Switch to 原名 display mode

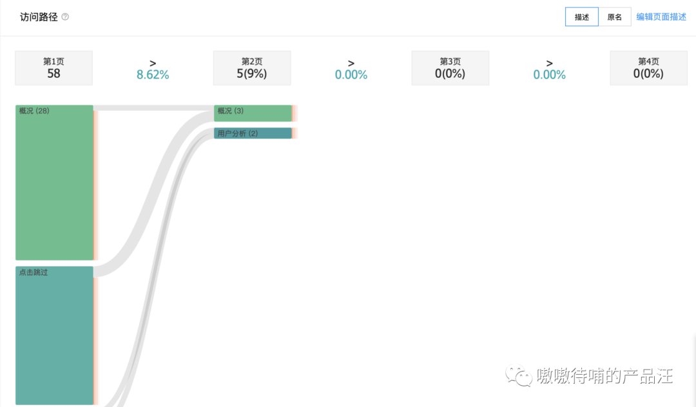pos(615,17)
